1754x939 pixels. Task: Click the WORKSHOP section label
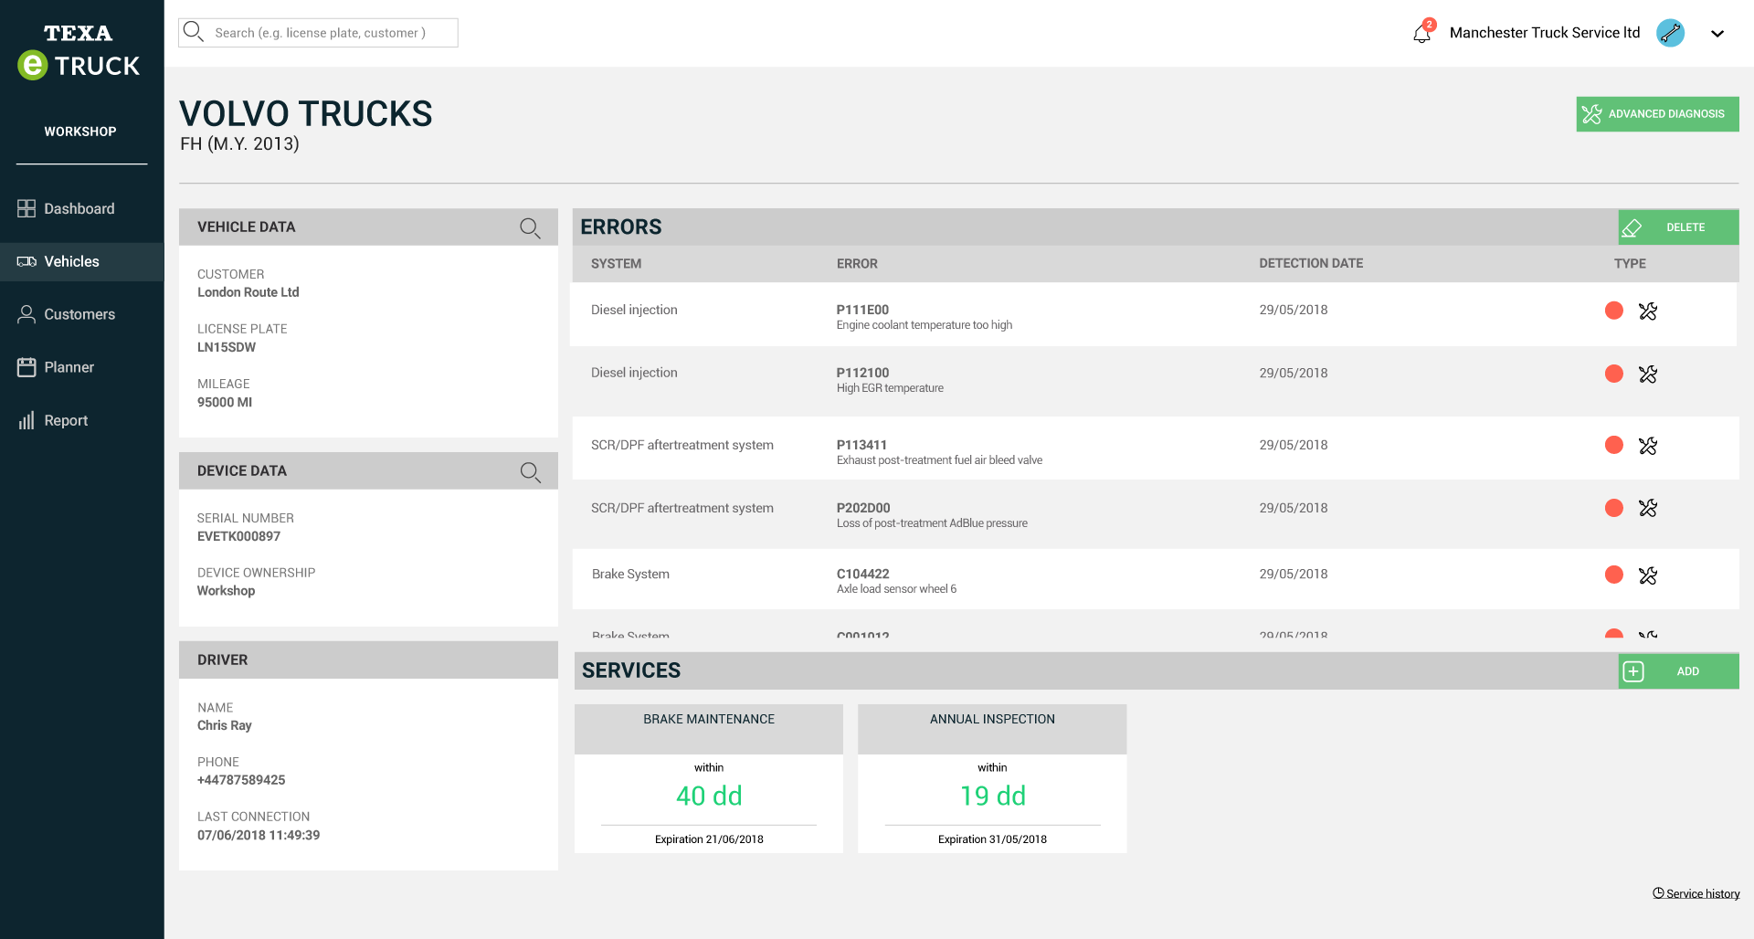point(80,132)
